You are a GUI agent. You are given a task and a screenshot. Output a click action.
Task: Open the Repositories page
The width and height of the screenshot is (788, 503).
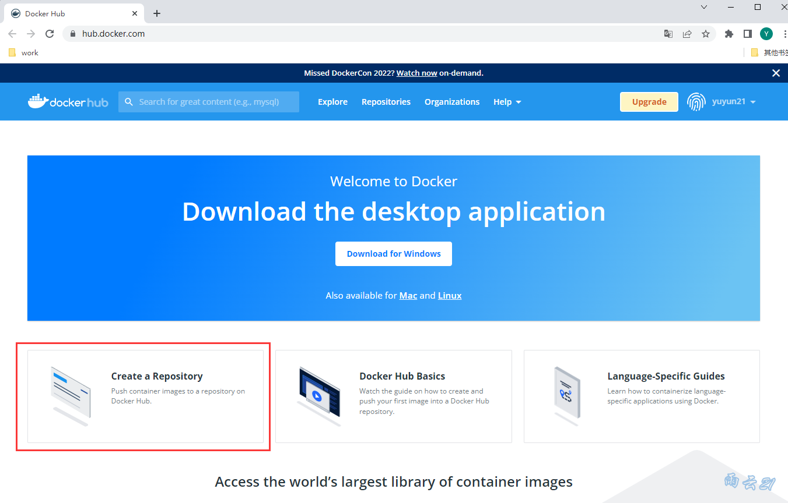coord(386,102)
